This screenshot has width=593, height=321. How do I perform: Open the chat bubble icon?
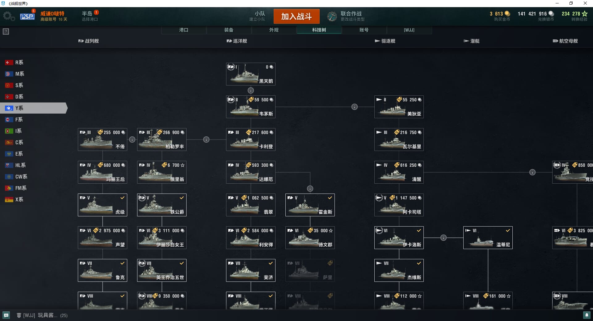point(6,315)
